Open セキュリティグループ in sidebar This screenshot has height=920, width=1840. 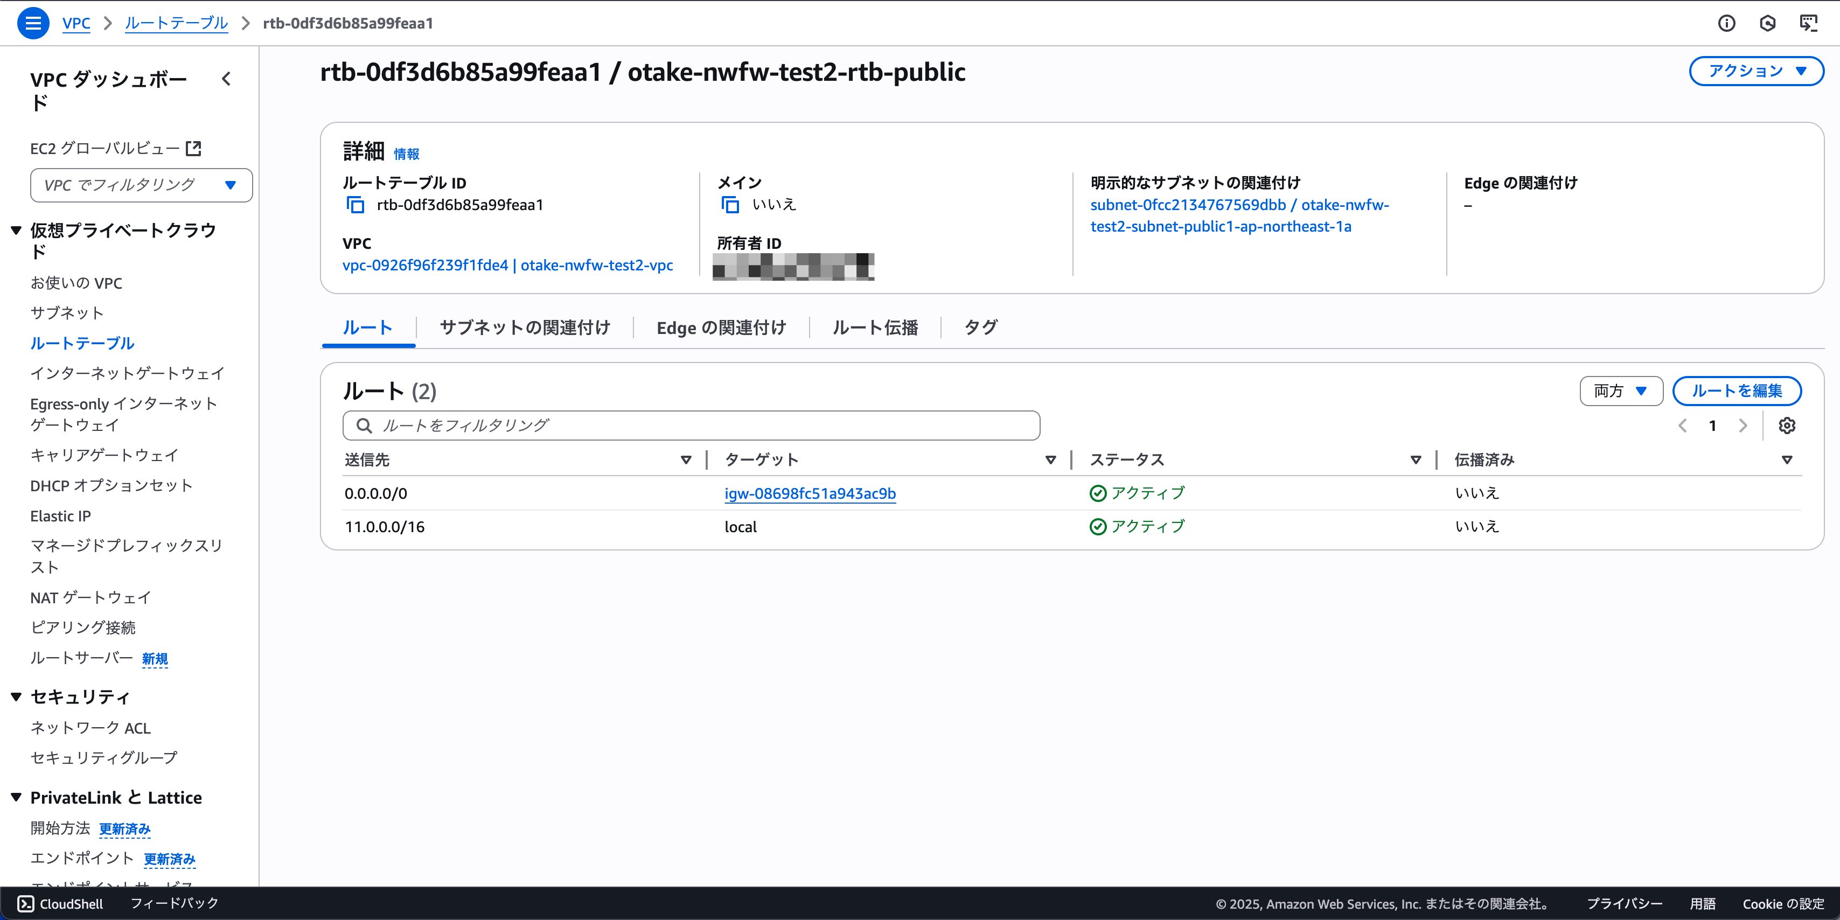(103, 757)
